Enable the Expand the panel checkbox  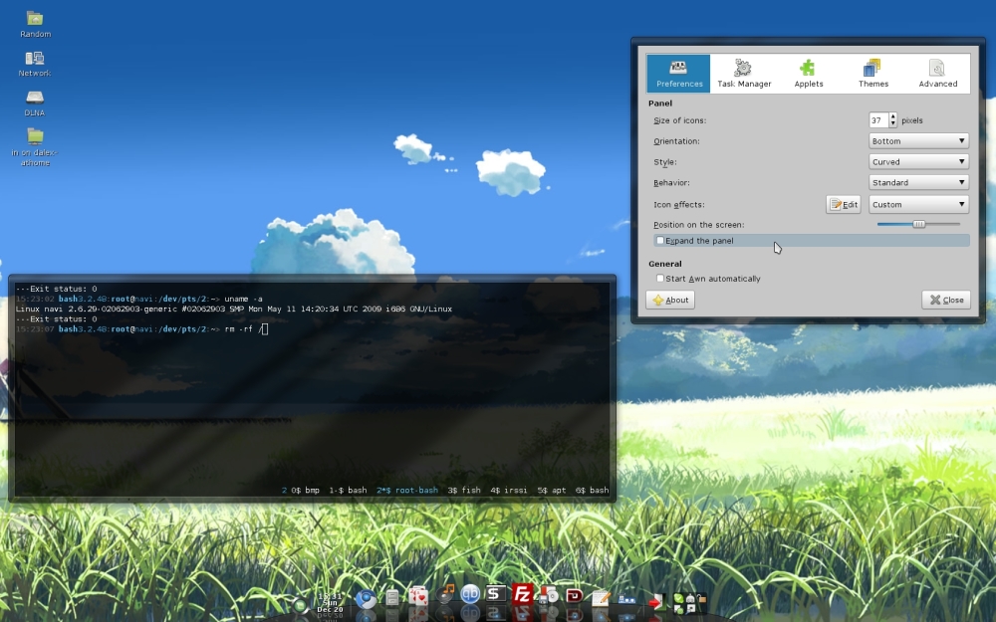pyautogui.click(x=660, y=241)
